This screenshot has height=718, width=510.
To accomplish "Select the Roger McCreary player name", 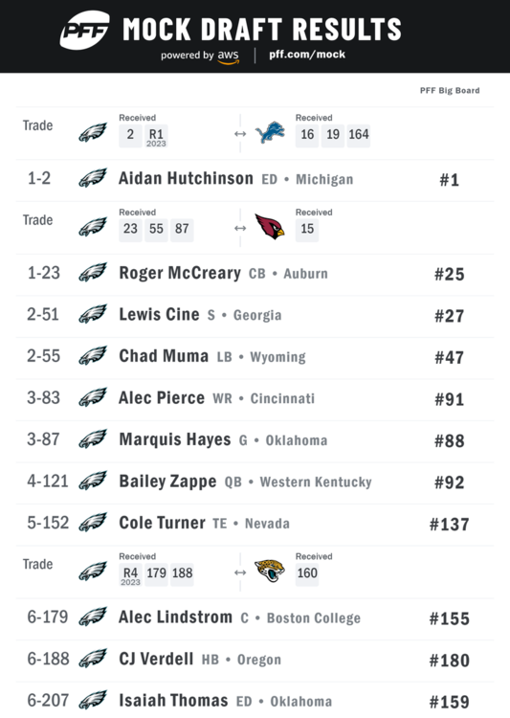I will pos(180,273).
